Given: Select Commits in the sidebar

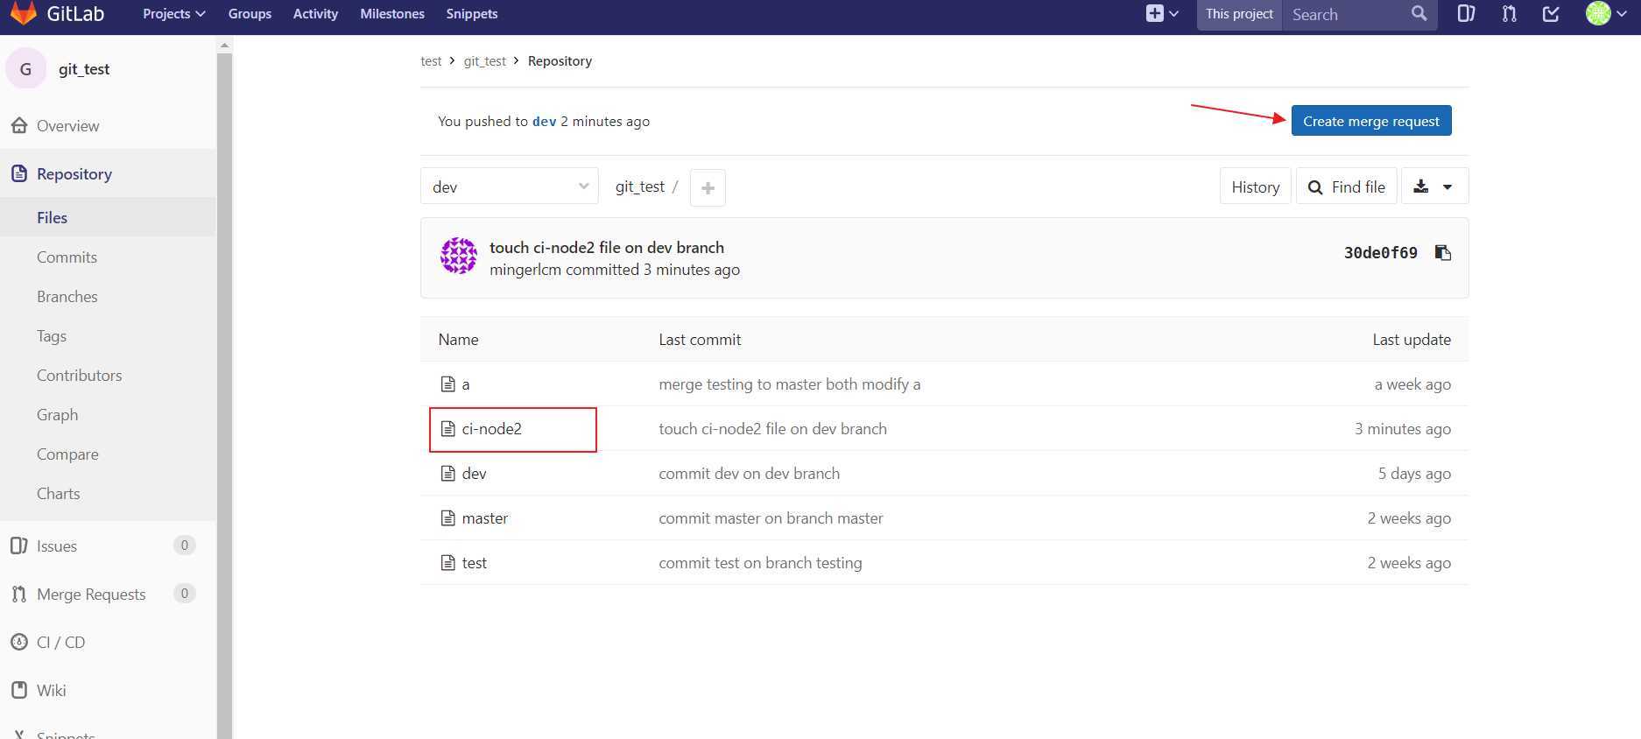Looking at the screenshot, I should tap(67, 257).
